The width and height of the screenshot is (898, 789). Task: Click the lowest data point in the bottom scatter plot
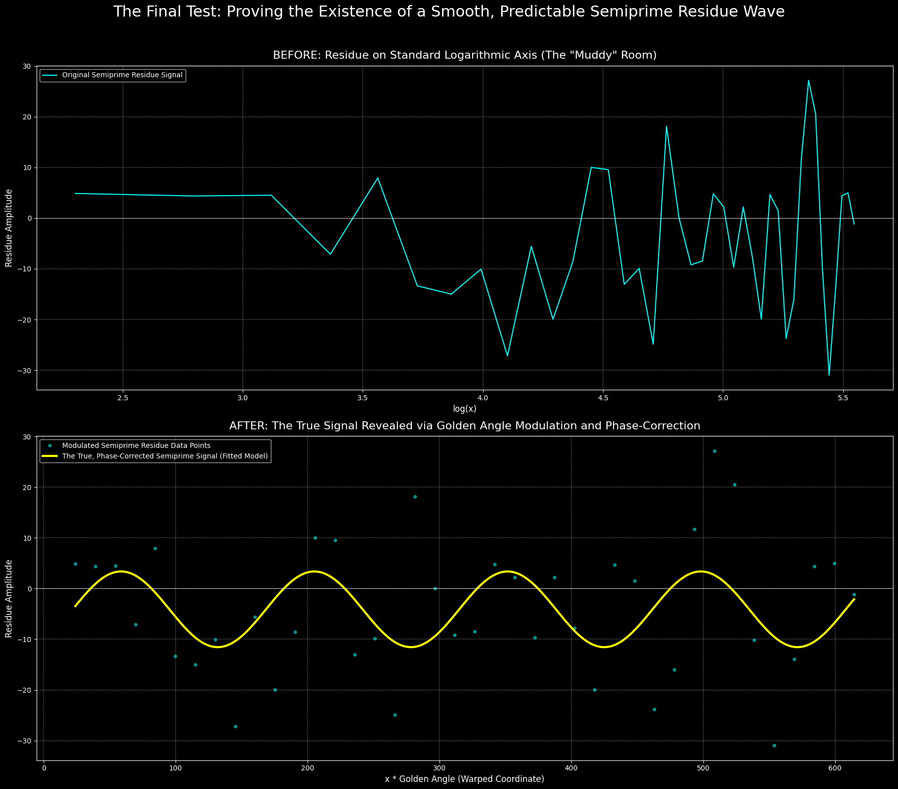coord(774,745)
